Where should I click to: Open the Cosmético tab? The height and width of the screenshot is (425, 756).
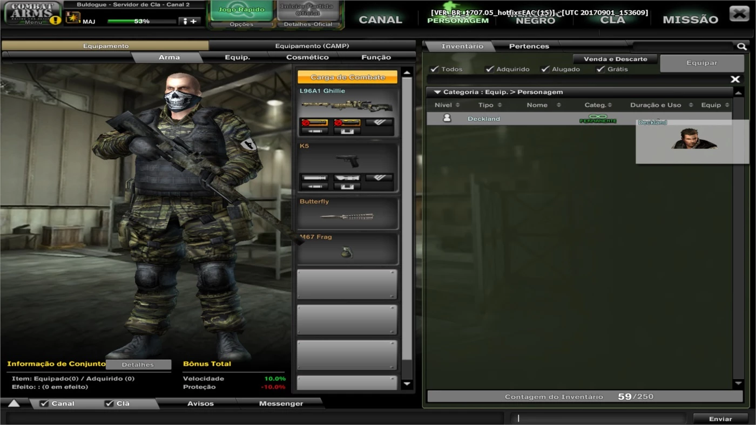click(307, 57)
